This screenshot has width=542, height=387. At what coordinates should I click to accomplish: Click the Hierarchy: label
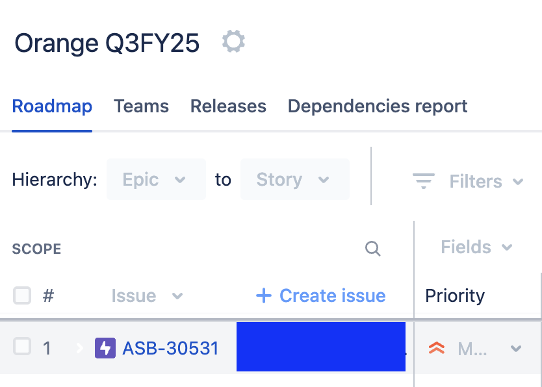(x=55, y=180)
